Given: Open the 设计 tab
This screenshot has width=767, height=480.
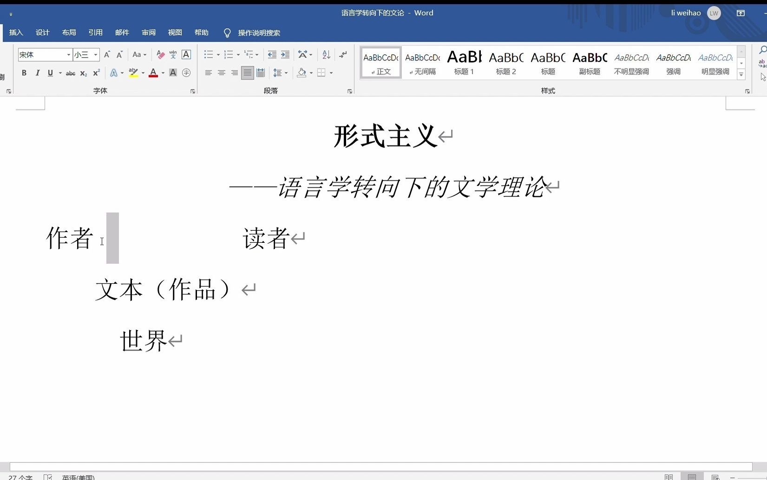Looking at the screenshot, I should [42, 33].
